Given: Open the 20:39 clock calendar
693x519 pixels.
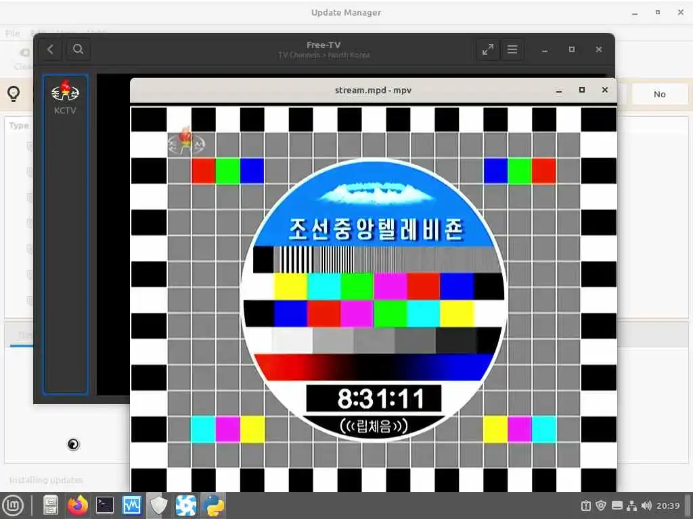Looking at the screenshot, I should pyautogui.click(x=668, y=505).
